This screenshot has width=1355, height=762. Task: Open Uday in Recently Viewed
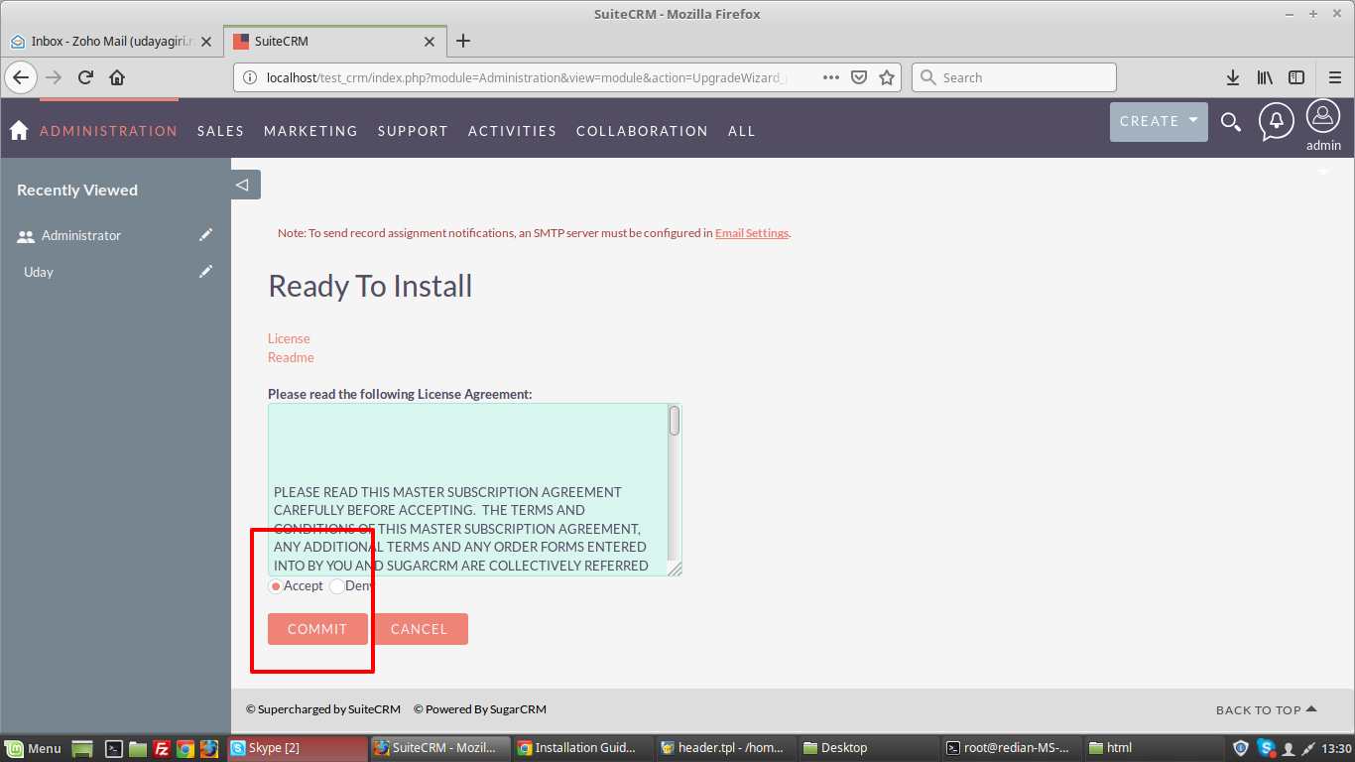click(39, 272)
